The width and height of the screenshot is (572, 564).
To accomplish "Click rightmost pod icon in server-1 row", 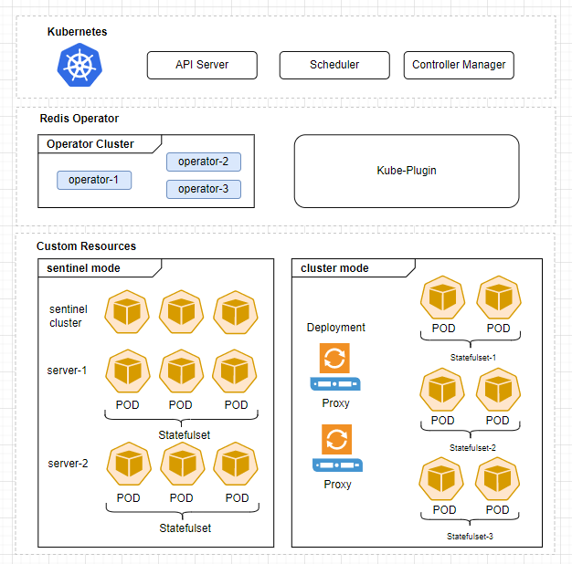I will pos(235,371).
